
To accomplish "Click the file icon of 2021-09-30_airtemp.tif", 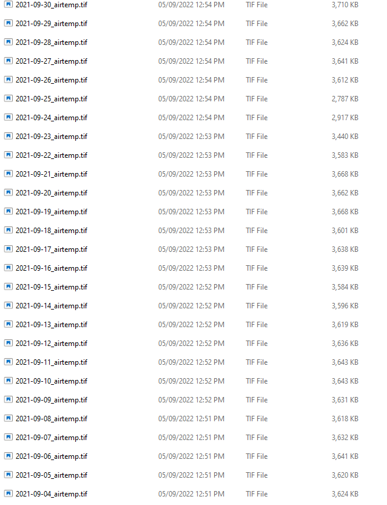I will (8, 4).
